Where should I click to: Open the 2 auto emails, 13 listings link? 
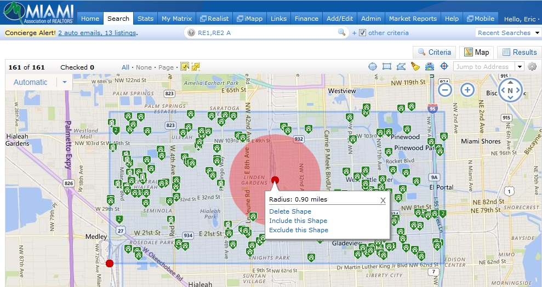pos(97,33)
